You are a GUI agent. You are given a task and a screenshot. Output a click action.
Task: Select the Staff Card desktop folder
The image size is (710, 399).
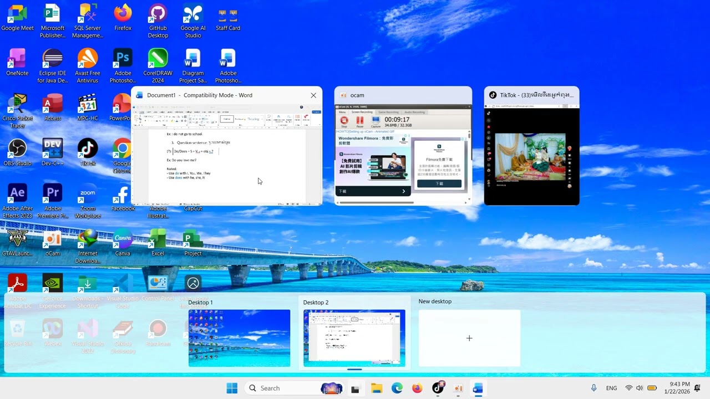pyautogui.click(x=228, y=18)
